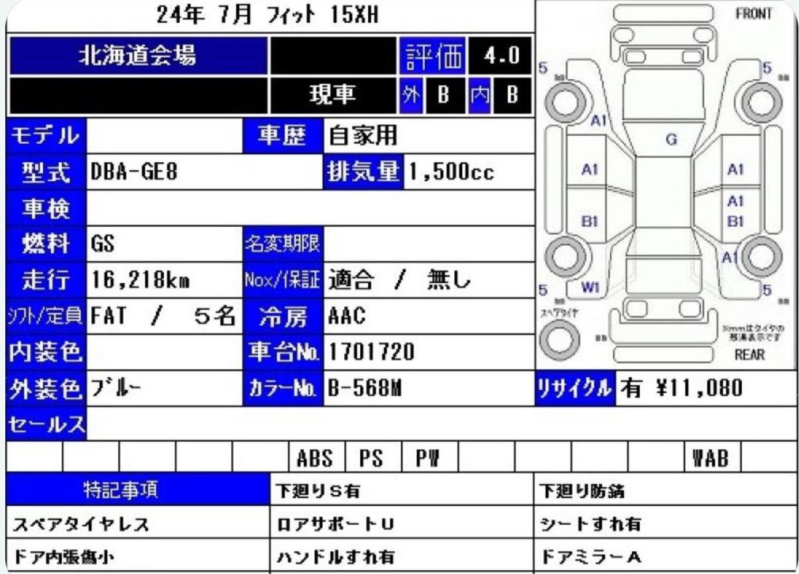Select the ハンドルすれ有 note
The width and height of the screenshot is (799, 574).
335,557
